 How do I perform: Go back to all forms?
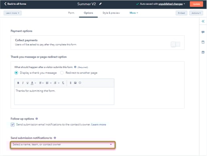coord(15,4)
